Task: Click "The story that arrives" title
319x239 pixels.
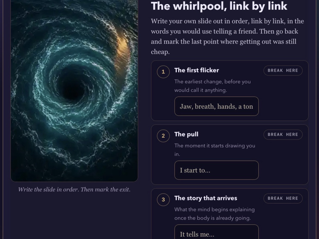Action: (206, 198)
